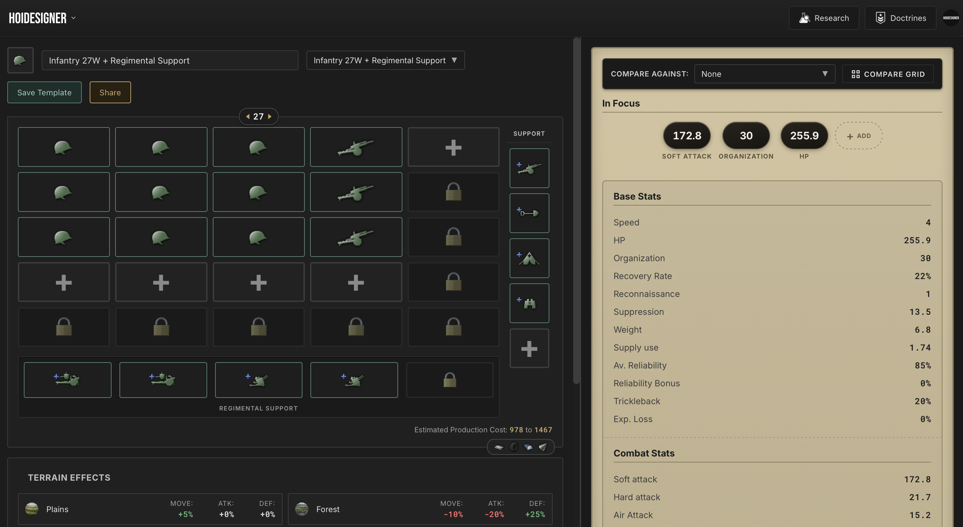
Task: Click the Recovery Rate stat row
Action: tap(772, 276)
